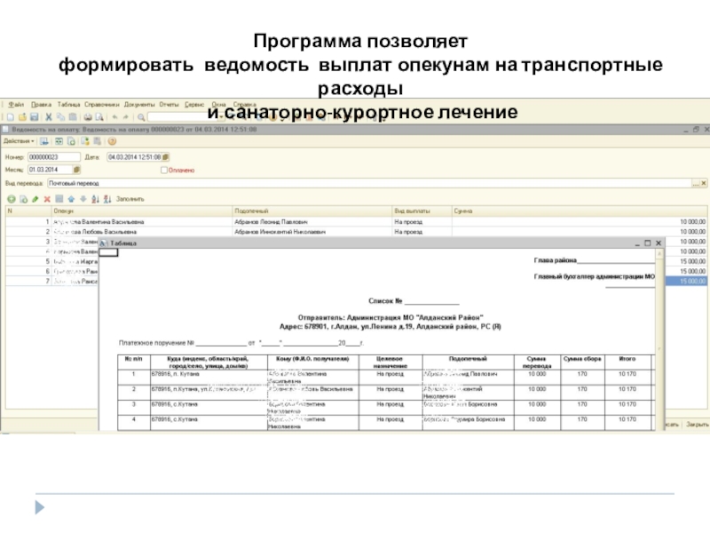
Task: Select the highlighted 15 000,00 amount cell
Action: 687,281
